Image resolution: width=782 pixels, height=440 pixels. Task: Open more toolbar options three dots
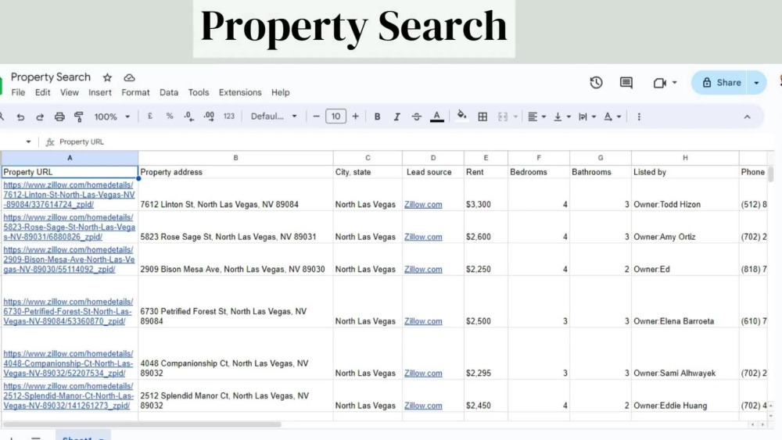point(639,116)
